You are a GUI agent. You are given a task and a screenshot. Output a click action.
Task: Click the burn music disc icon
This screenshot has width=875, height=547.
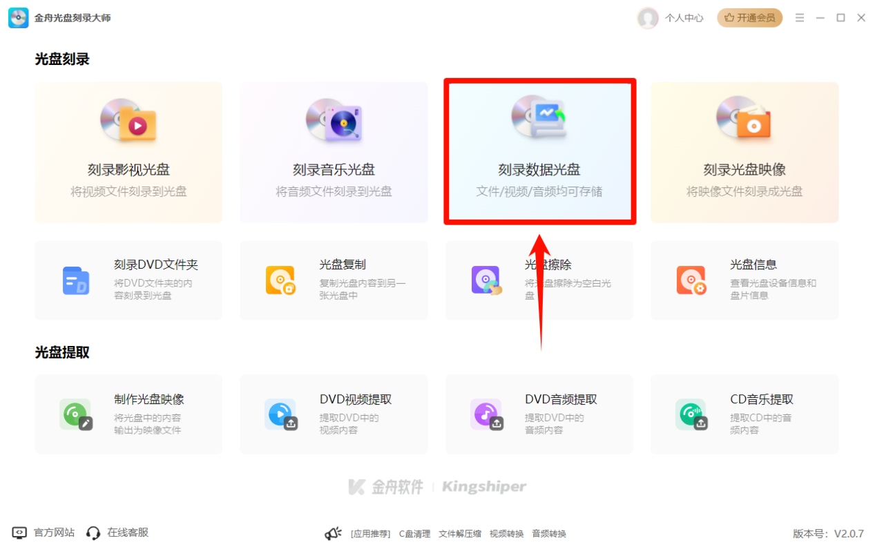click(334, 119)
